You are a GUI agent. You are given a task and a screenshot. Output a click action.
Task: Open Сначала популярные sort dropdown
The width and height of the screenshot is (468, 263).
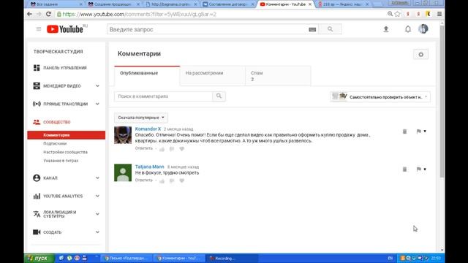[x=141, y=118]
